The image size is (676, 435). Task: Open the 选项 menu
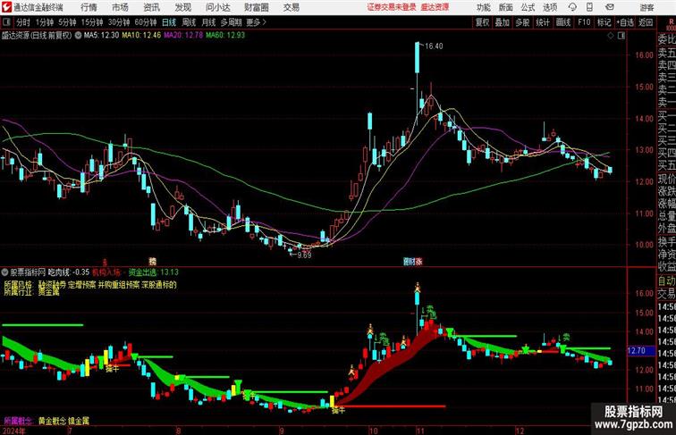tap(550, 7)
